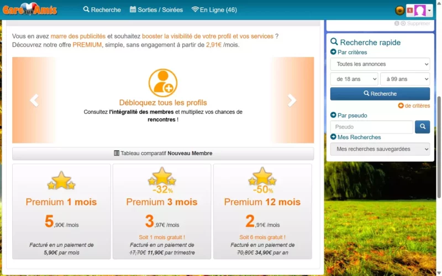Open the Toutes les annonces dropdown

pos(380,64)
